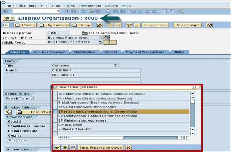Click the yellow Exit icon in the standard toolbar

pos(91,11)
